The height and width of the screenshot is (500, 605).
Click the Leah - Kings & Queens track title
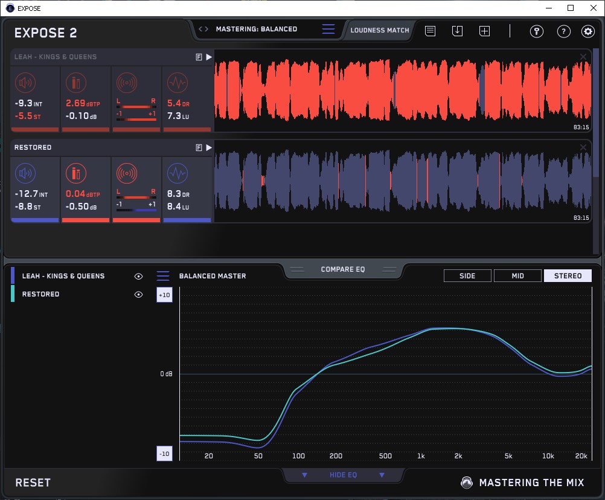coord(56,57)
